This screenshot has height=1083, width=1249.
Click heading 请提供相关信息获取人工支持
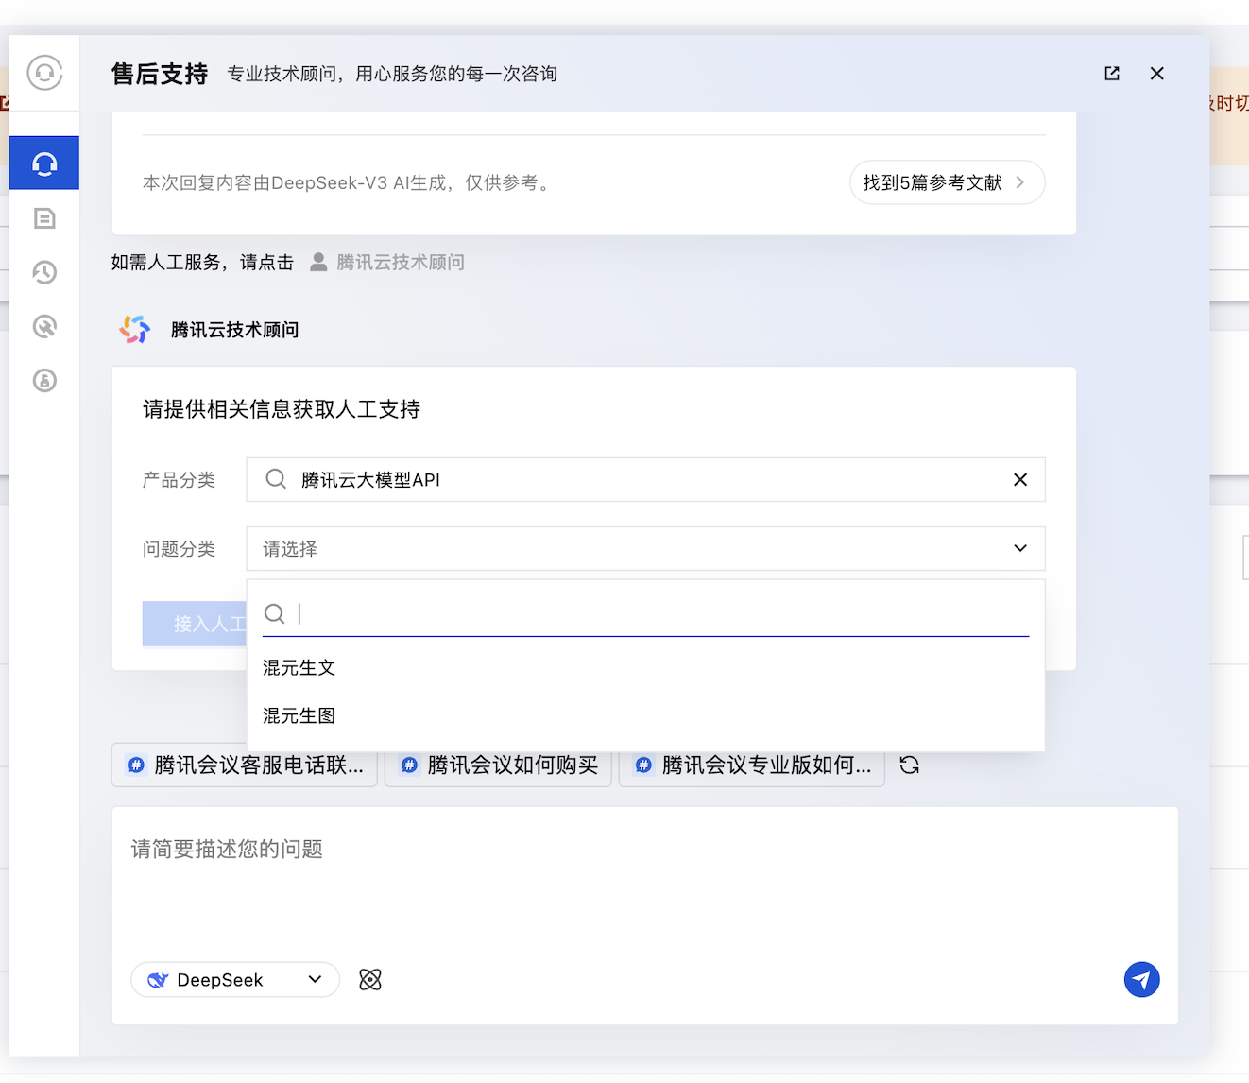[282, 409]
